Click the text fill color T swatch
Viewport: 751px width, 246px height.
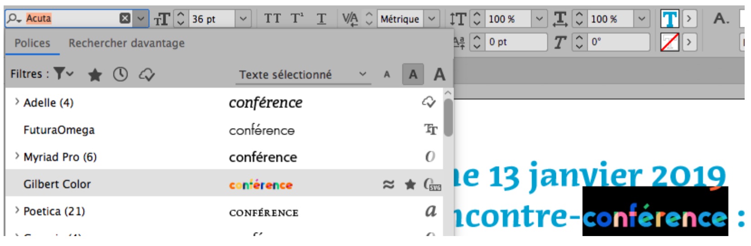tap(670, 19)
